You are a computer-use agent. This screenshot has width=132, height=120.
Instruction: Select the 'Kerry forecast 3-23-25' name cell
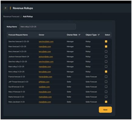click(x=17, y=52)
